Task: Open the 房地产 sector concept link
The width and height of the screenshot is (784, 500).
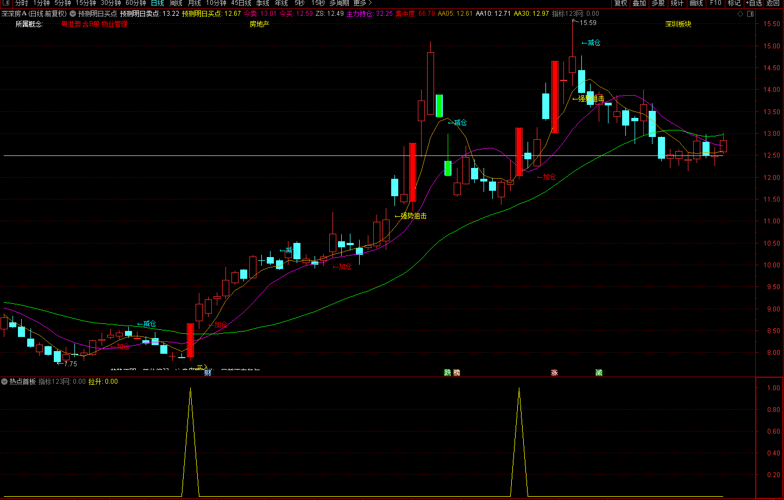Action: pyautogui.click(x=259, y=24)
